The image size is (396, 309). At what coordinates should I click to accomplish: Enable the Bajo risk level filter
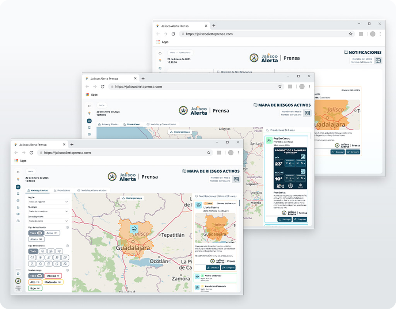[x=35, y=288]
